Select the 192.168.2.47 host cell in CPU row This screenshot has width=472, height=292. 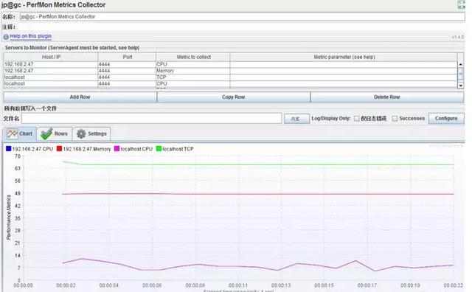pos(51,64)
